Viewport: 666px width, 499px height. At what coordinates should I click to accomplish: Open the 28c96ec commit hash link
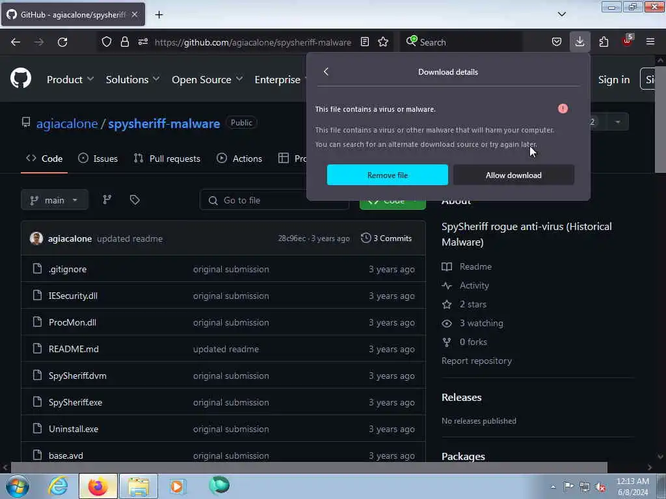[x=291, y=238]
